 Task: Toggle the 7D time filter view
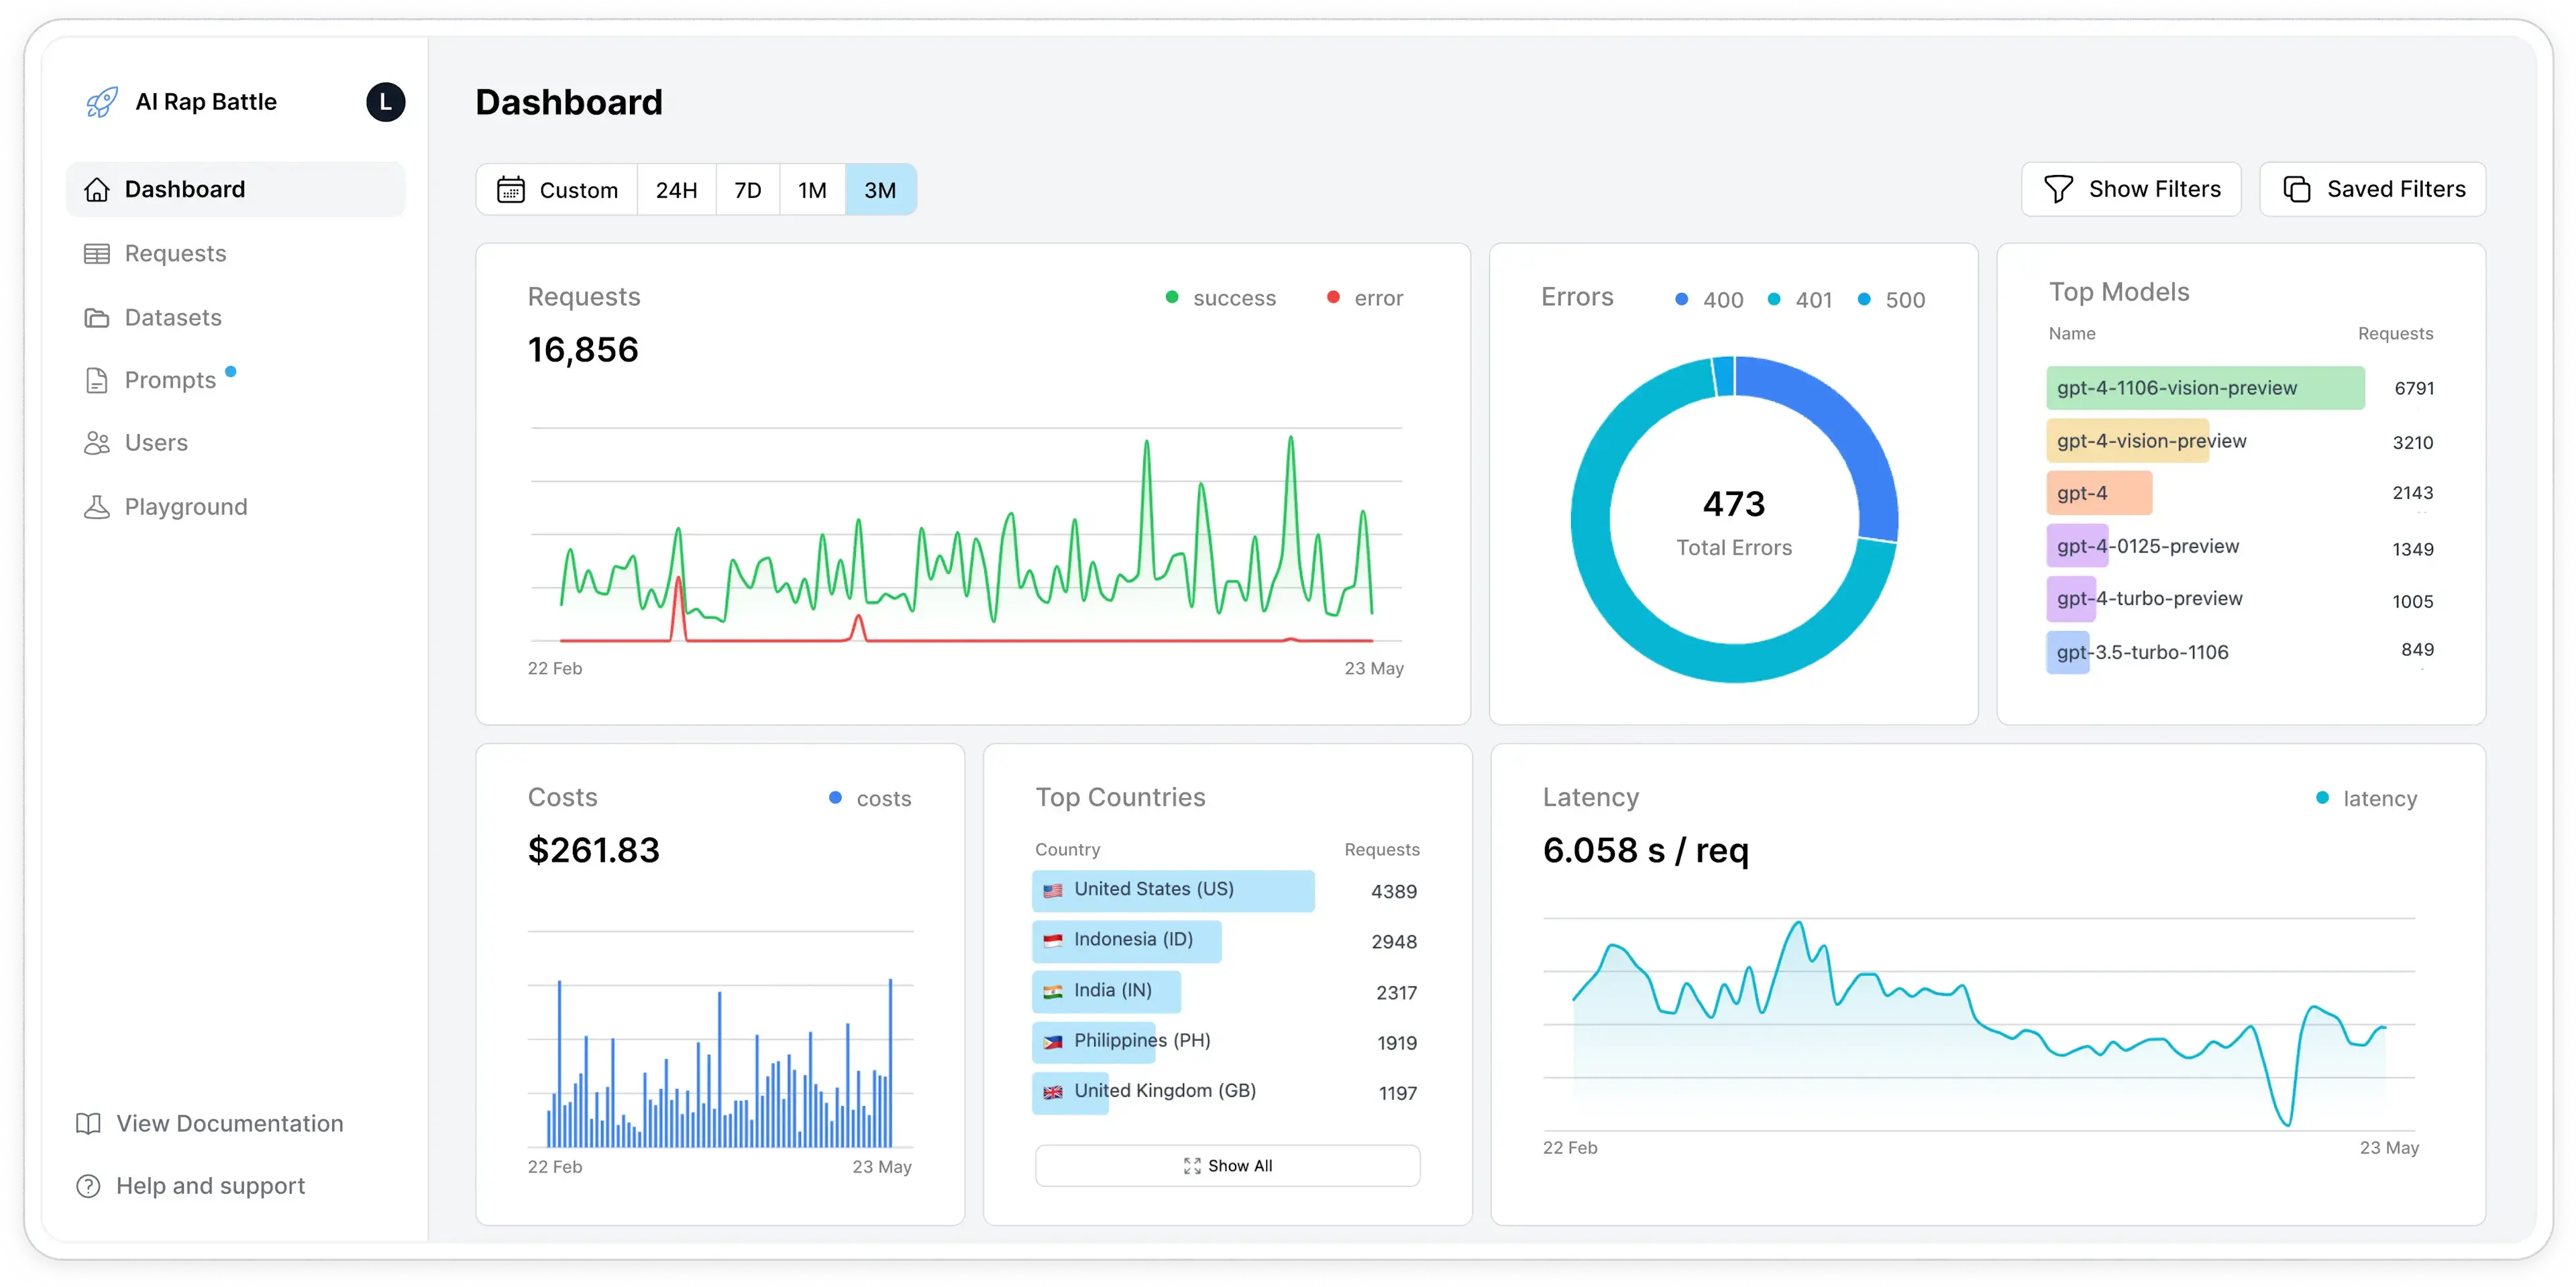(749, 188)
